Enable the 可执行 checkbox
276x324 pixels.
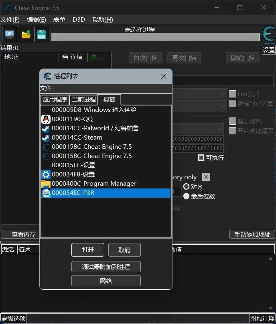pyautogui.click(x=201, y=158)
